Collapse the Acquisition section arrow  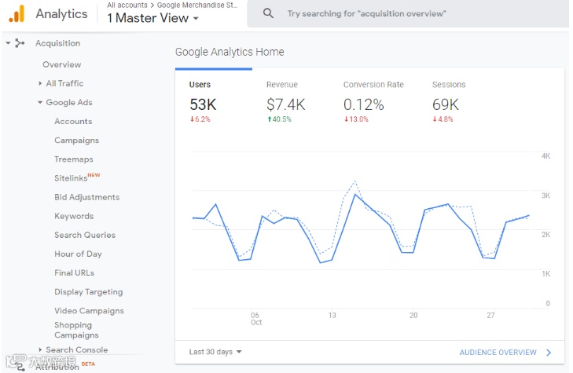point(8,43)
